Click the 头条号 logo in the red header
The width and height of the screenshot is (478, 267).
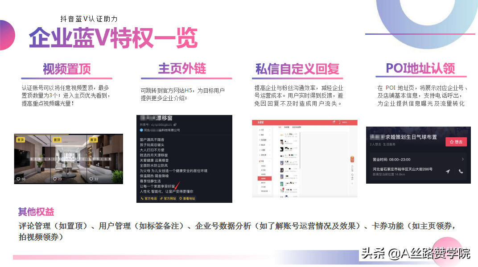point(260,122)
